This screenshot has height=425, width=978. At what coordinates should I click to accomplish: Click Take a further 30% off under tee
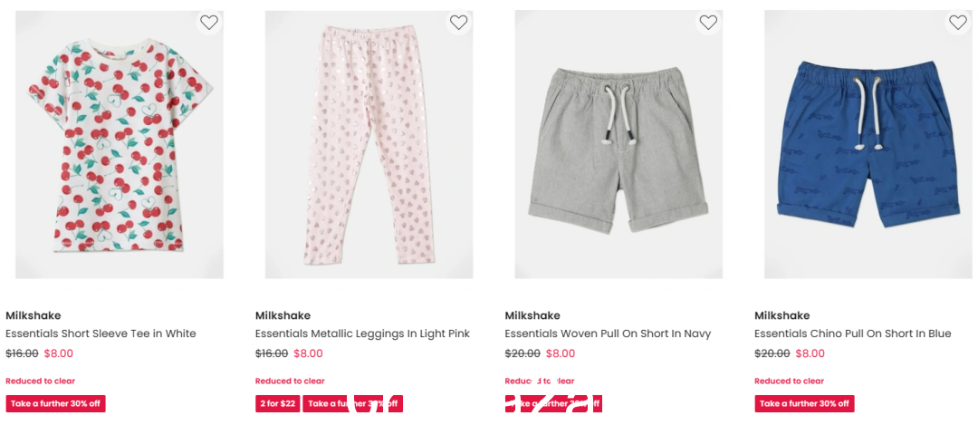tap(55, 404)
